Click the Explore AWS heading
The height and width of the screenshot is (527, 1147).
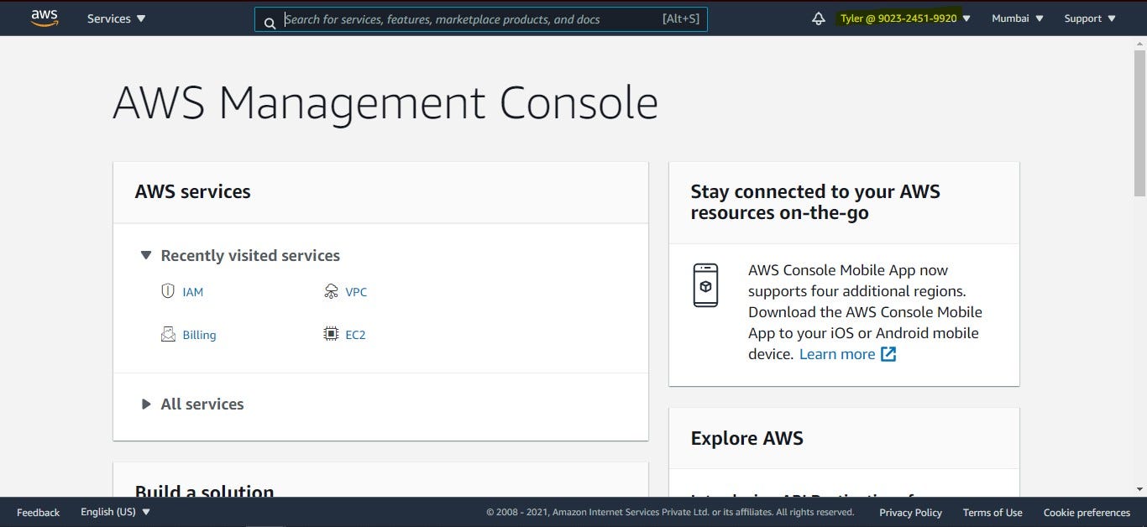pyautogui.click(x=746, y=438)
